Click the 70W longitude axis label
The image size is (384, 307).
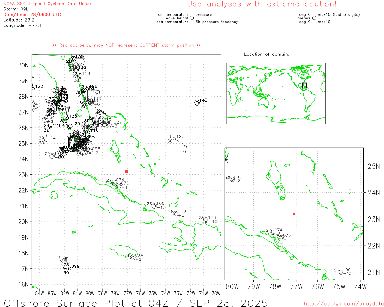(x=216, y=293)
